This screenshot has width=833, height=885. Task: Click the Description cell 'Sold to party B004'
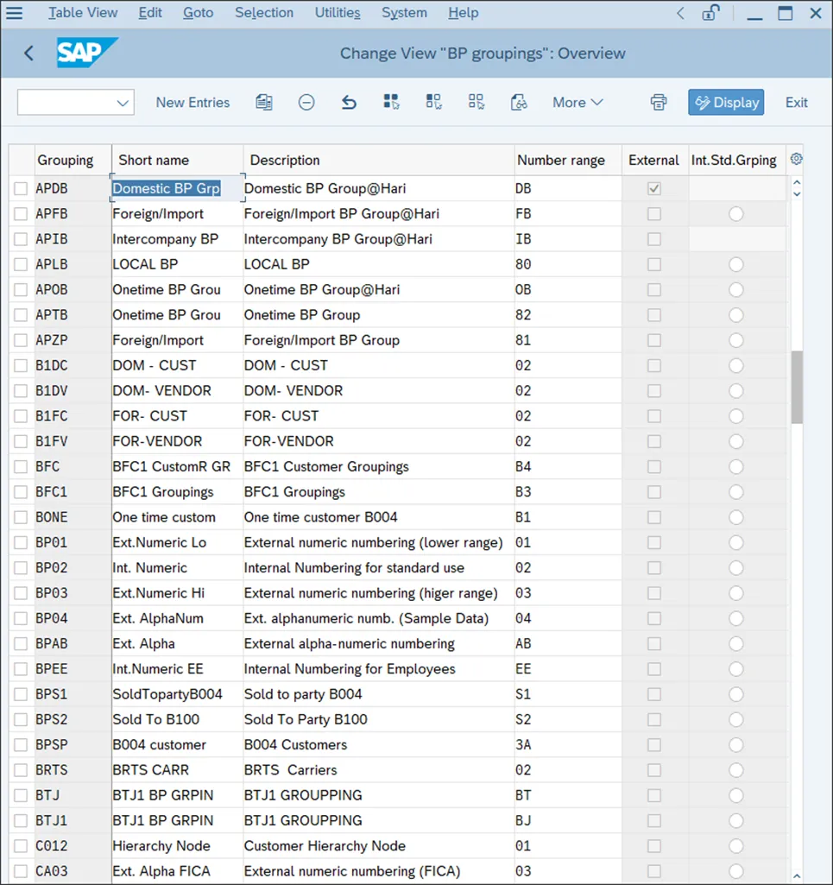303,694
